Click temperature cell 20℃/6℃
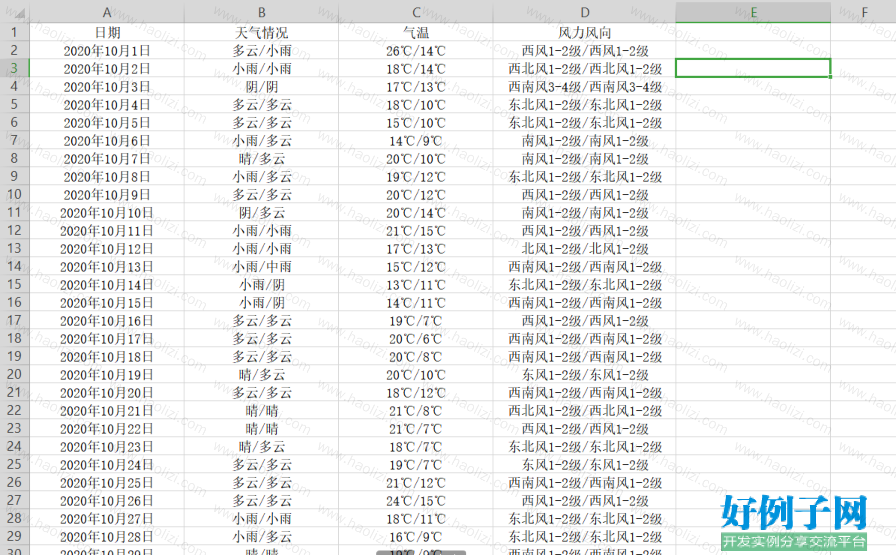 415,338
